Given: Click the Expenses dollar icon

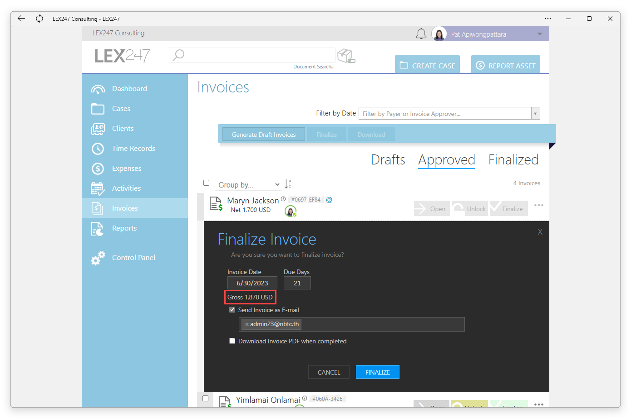Looking at the screenshot, I should (98, 169).
